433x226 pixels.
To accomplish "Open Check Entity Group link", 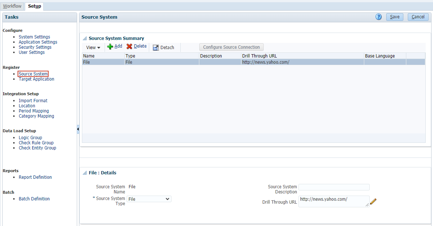I will click(x=37, y=148).
